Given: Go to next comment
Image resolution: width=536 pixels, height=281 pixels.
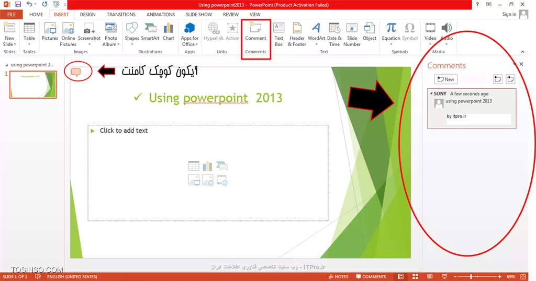Looking at the screenshot, I should pyautogui.click(x=510, y=79).
